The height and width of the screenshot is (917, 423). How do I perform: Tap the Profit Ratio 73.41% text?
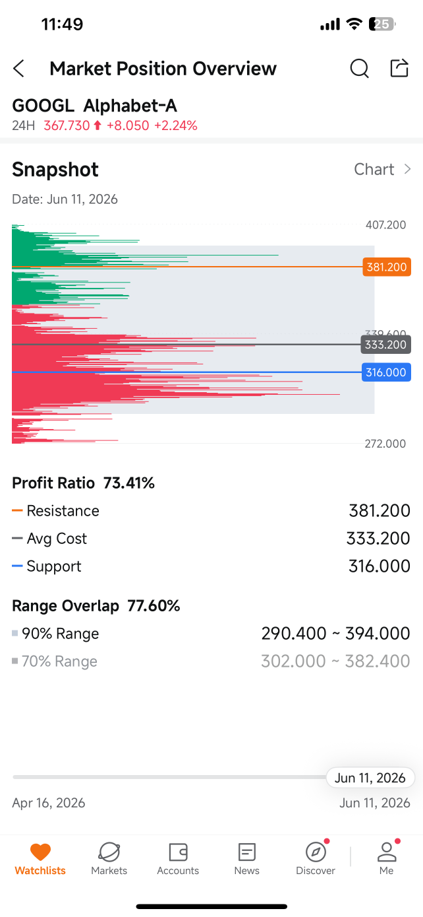pos(83,483)
